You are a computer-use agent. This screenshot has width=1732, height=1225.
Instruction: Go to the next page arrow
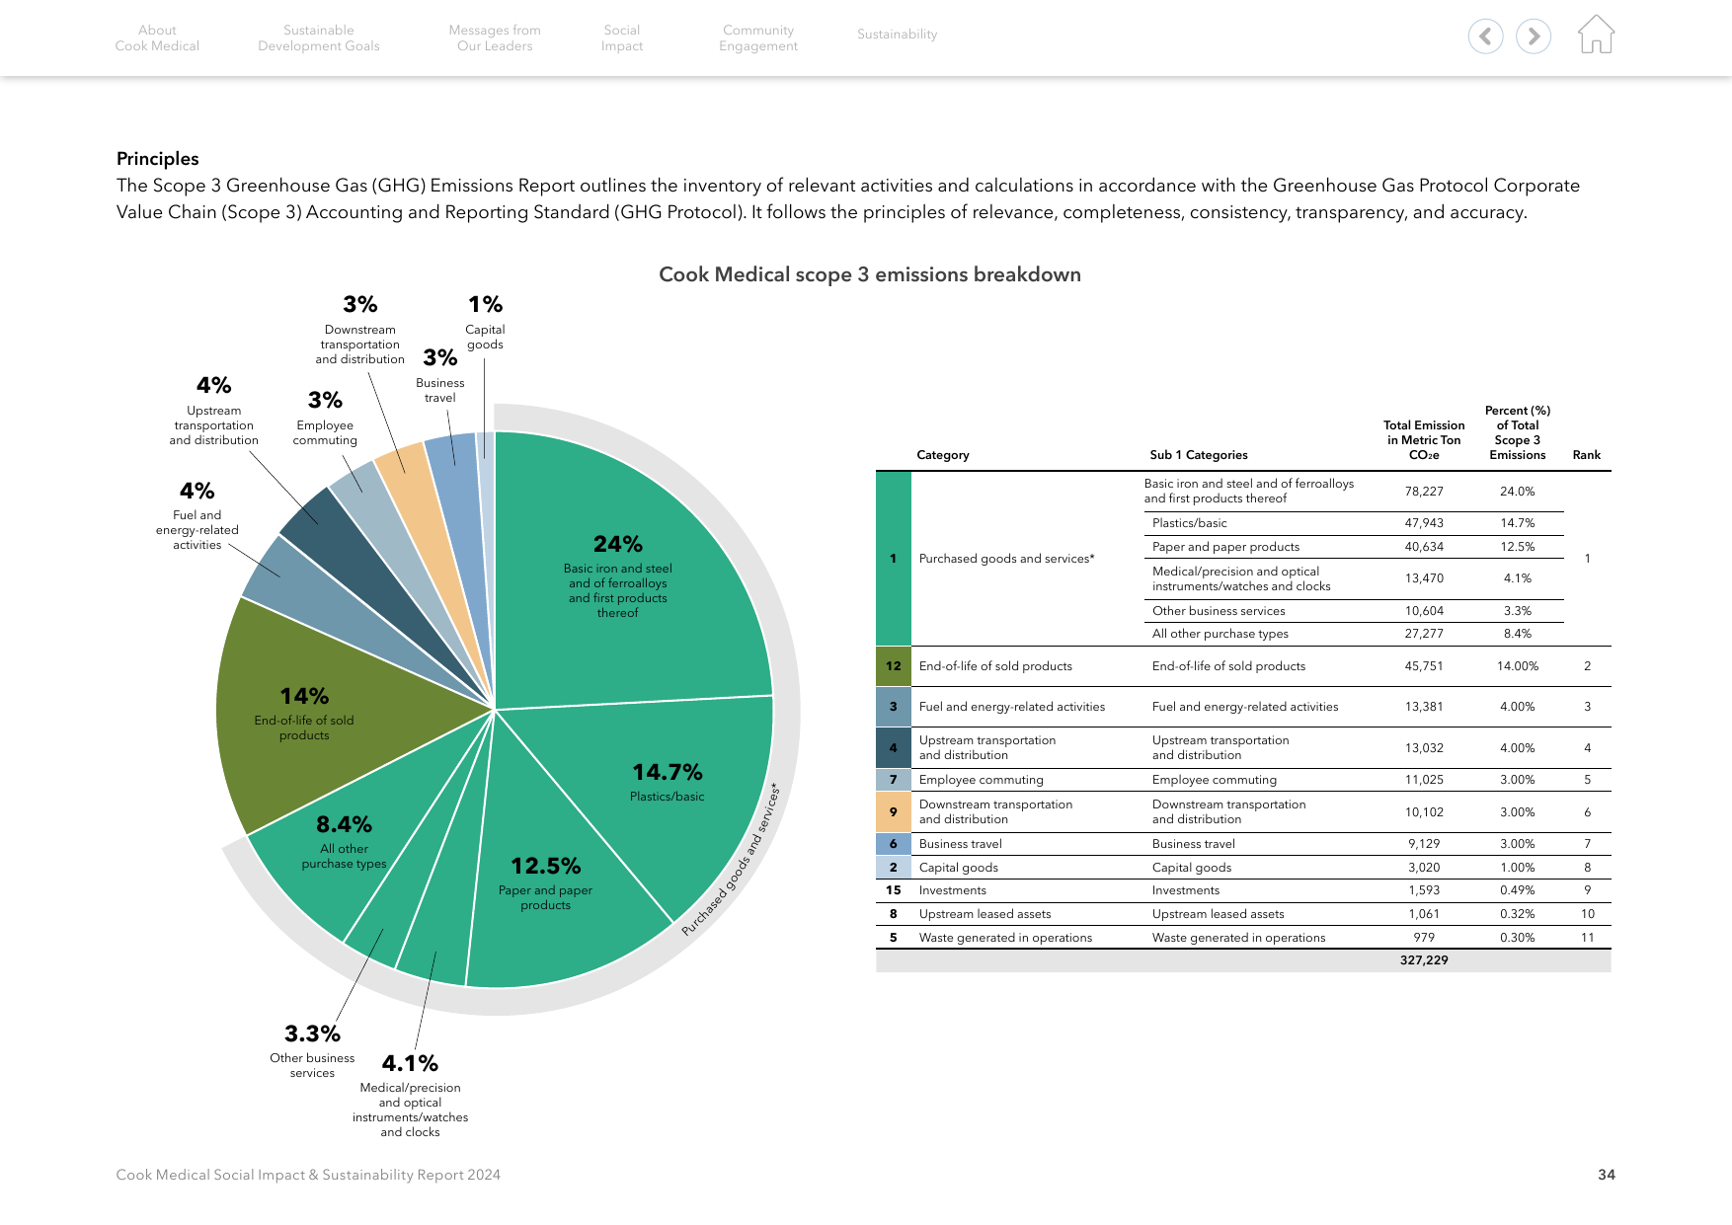coord(1534,37)
